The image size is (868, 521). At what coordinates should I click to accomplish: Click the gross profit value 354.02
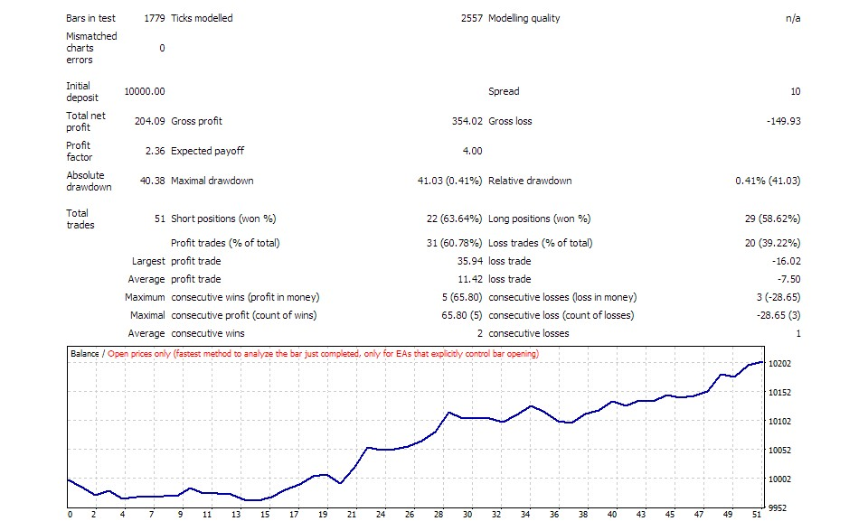click(x=467, y=121)
